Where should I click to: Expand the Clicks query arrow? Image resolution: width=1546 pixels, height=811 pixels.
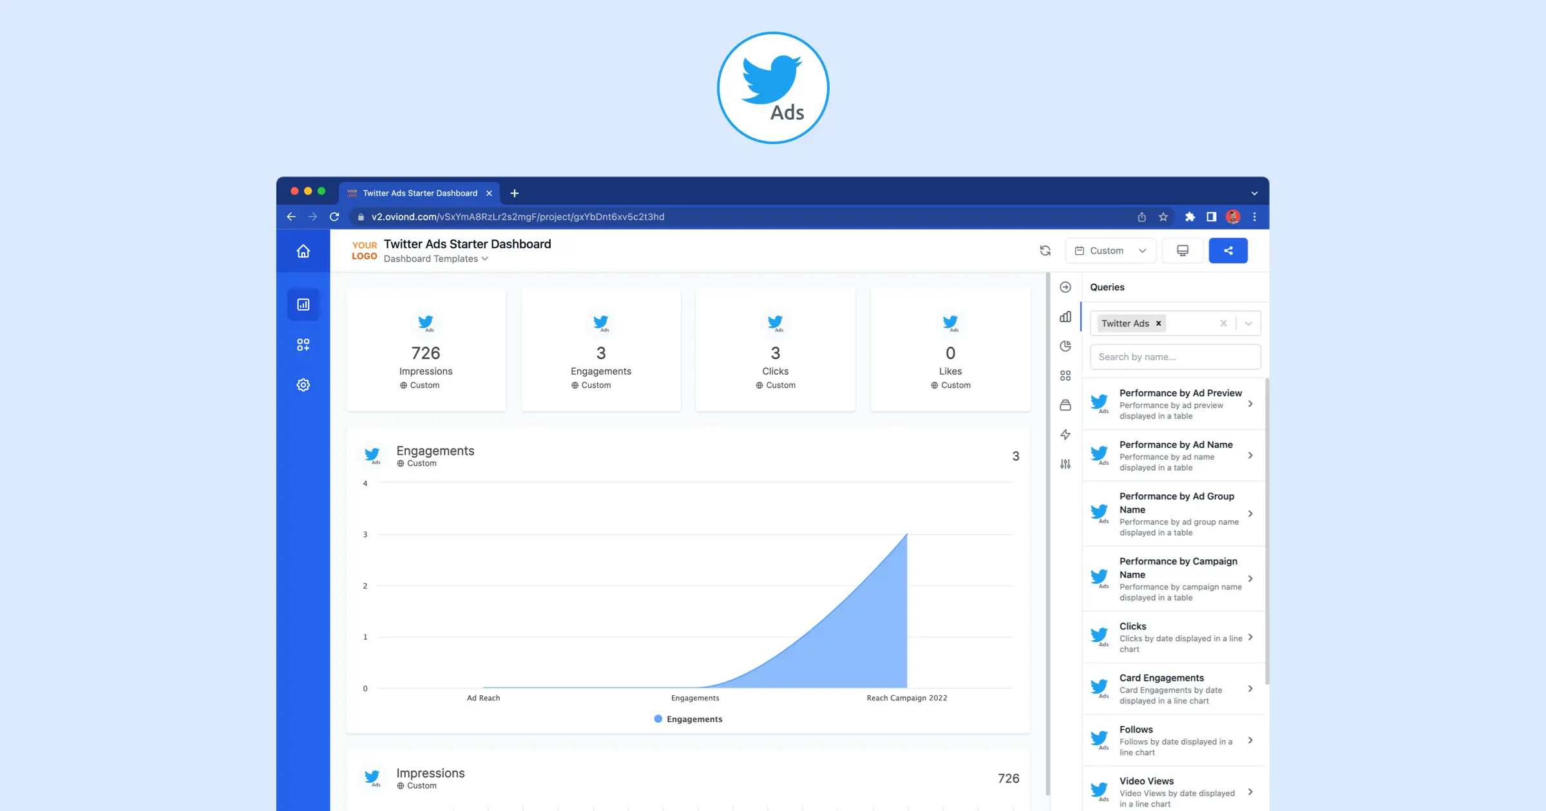pos(1250,637)
